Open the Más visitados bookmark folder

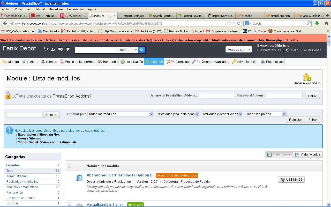(49, 31)
